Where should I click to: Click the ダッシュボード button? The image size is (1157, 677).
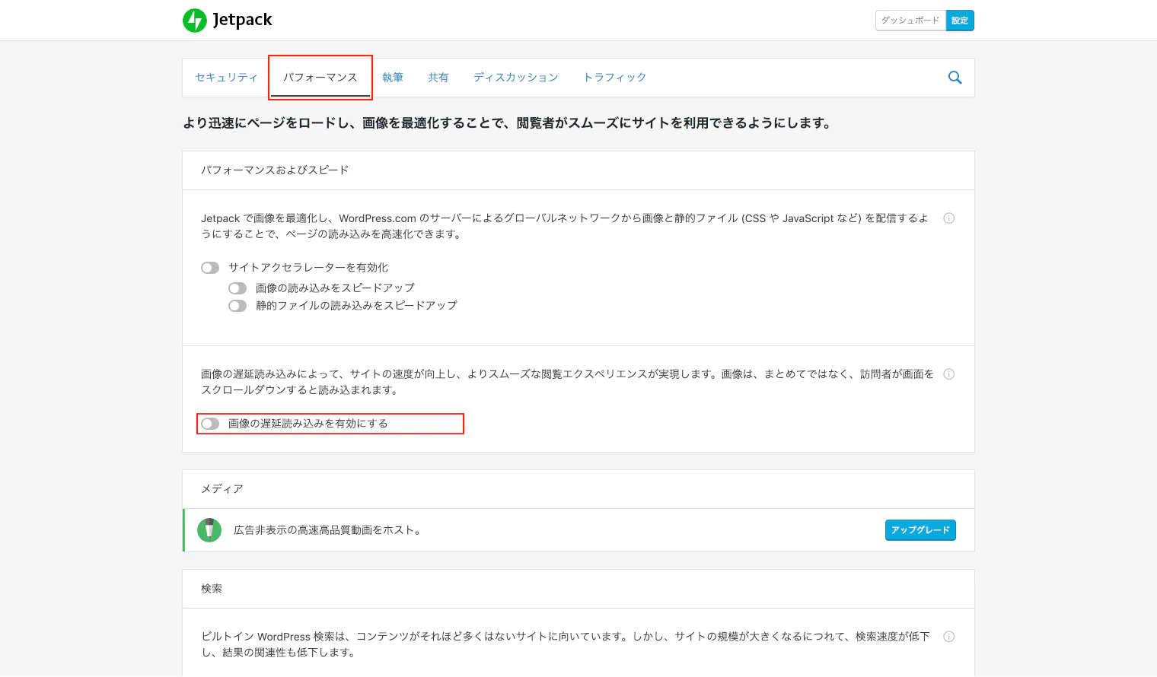(910, 21)
